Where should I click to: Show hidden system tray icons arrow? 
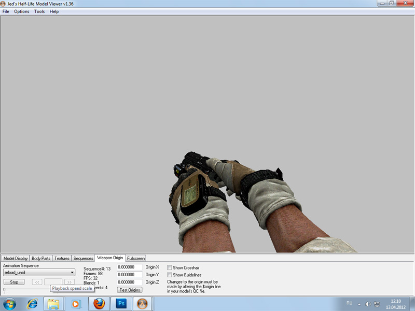coord(359,304)
